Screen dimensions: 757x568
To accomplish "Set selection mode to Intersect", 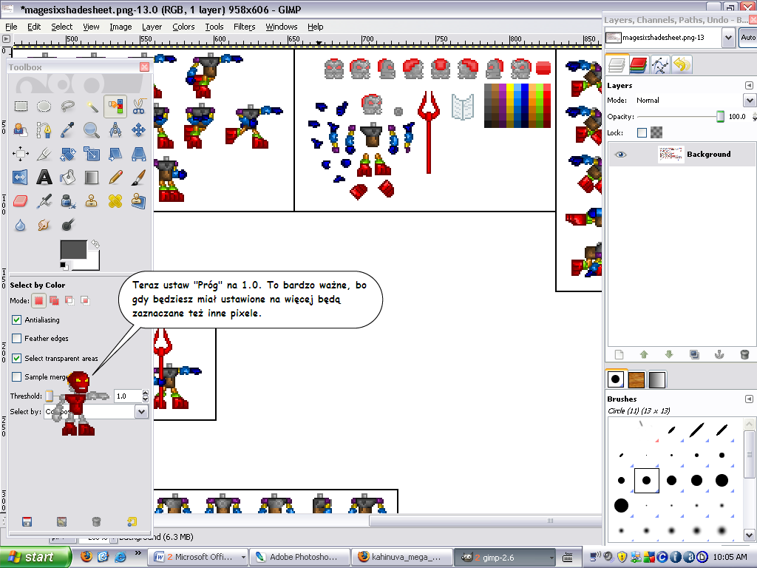I will pos(85,300).
